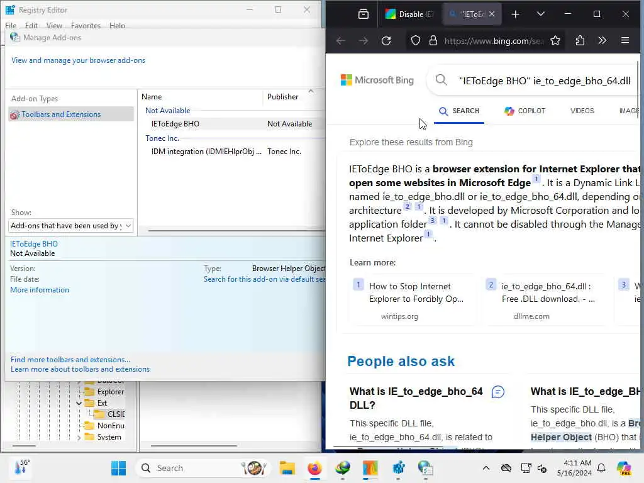Viewport: 644px width, 483px height.
Task: Click the Registry Editor title icon
Action: 10,10
